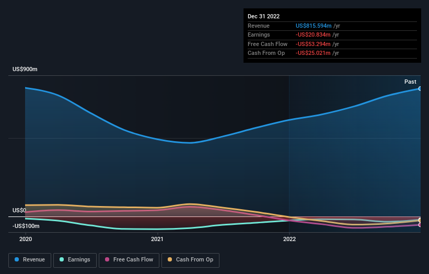Toggle the Earnings legend button
The width and height of the screenshot is (429, 274).
click(x=75, y=260)
